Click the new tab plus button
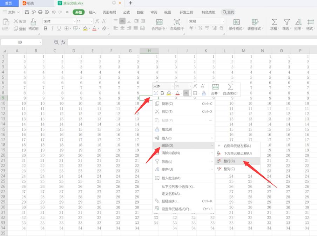Image resolution: width=317 pixels, height=236 pixels. pos(130,3)
